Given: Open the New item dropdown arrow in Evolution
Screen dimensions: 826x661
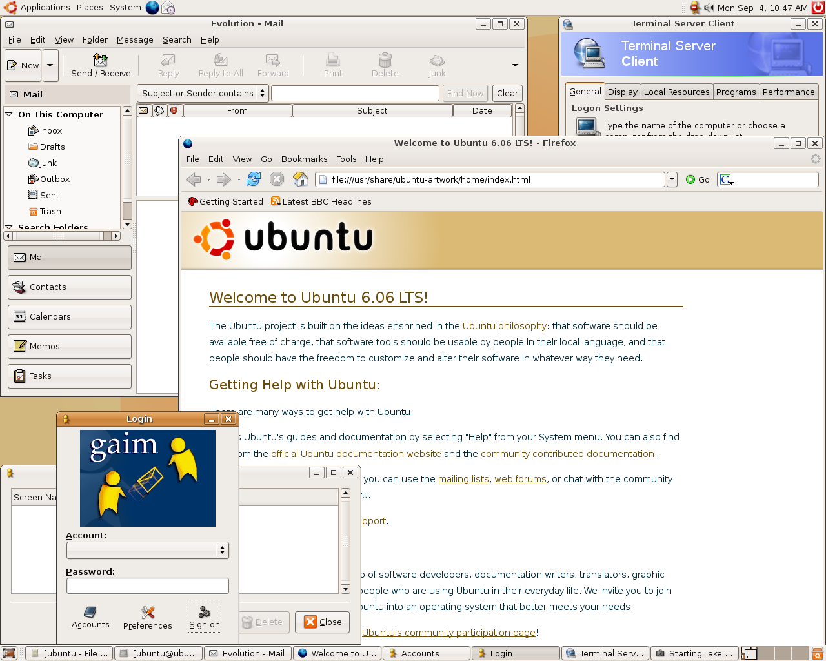Looking at the screenshot, I should 50,66.
